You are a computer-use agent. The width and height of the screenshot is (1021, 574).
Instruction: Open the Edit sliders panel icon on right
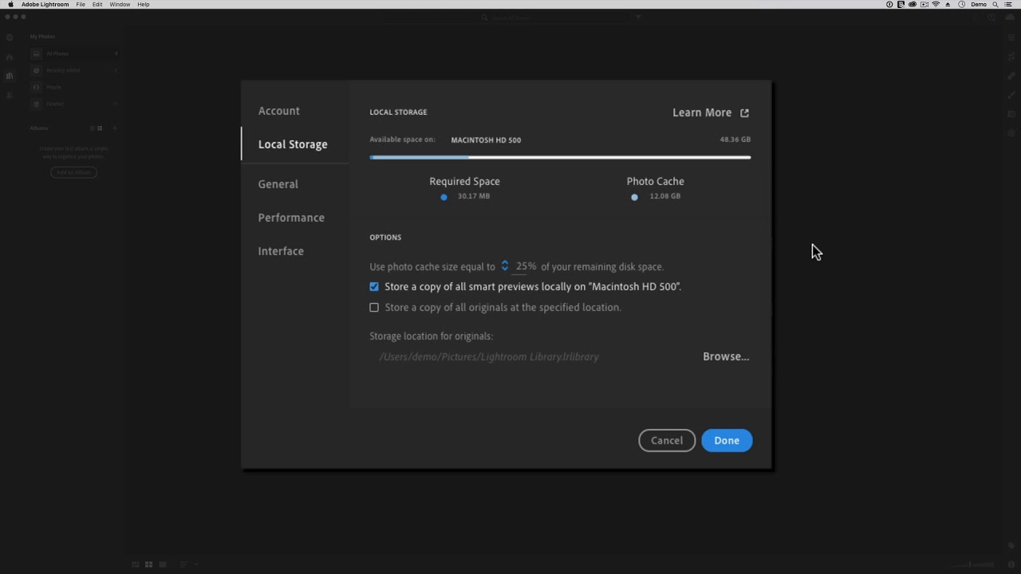click(x=1011, y=37)
